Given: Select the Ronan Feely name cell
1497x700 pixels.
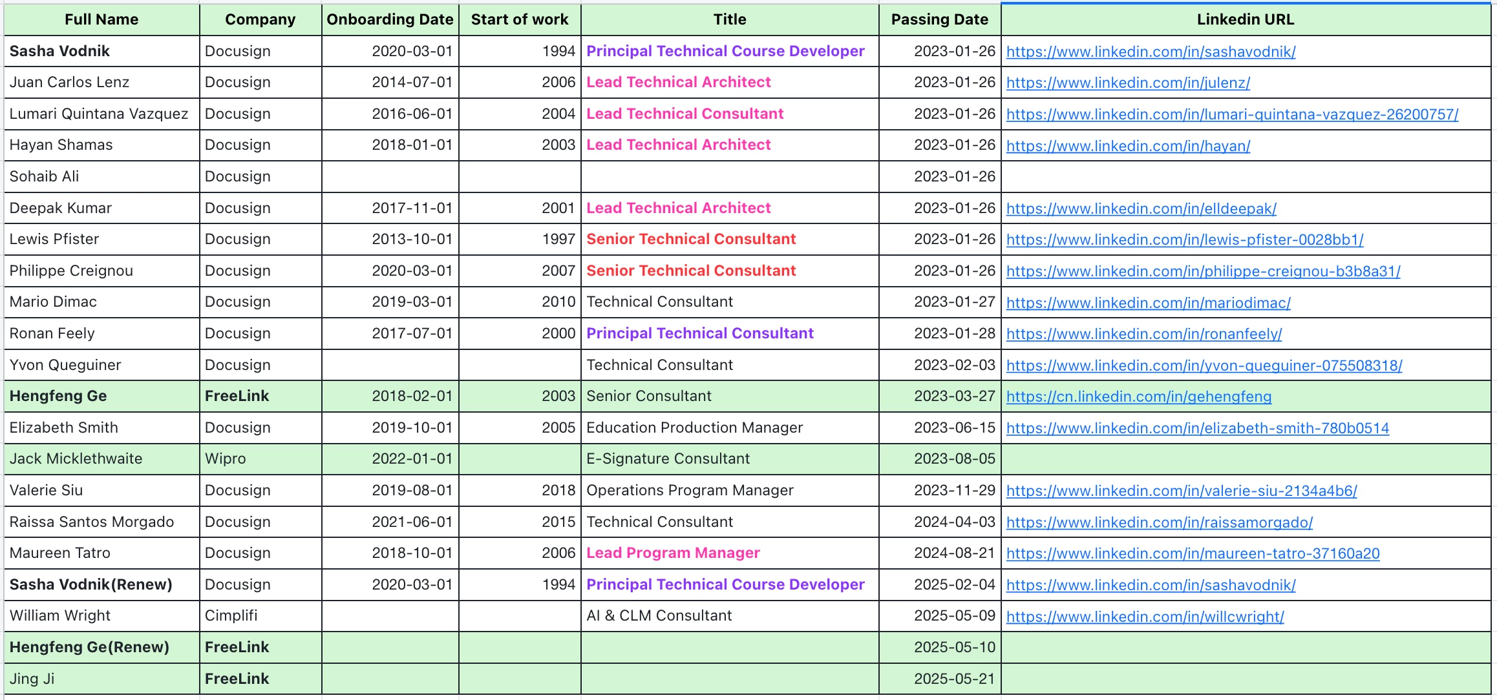Looking at the screenshot, I should click(101, 333).
